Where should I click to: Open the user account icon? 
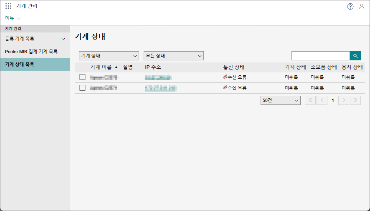point(362,6)
